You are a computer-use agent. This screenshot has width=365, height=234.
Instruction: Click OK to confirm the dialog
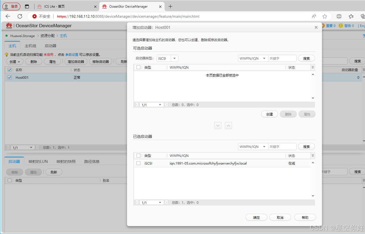click(256, 217)
